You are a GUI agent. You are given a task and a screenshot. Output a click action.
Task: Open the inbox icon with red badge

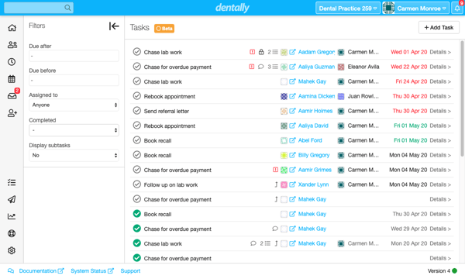click(12, 96)
